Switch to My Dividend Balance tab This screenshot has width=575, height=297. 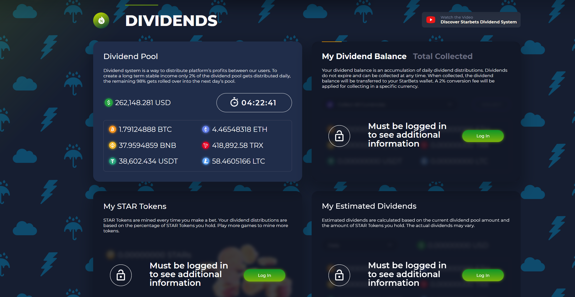[364, 56]
